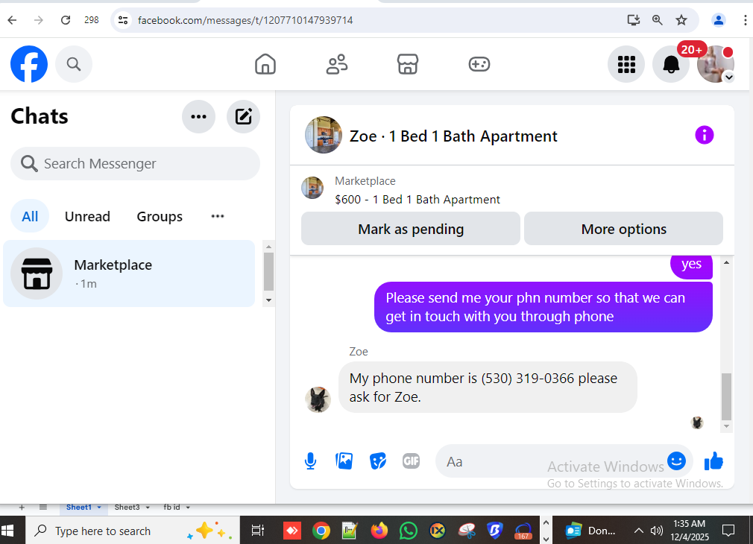Screen dimensions: 753x544
Task: Switch to Sheet1 tab
Action: pos(78,507)
